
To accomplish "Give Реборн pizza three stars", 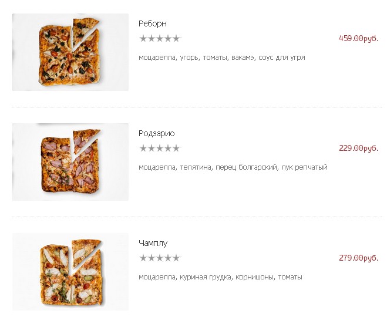I will pyautogui.click(x=160, y=39).
